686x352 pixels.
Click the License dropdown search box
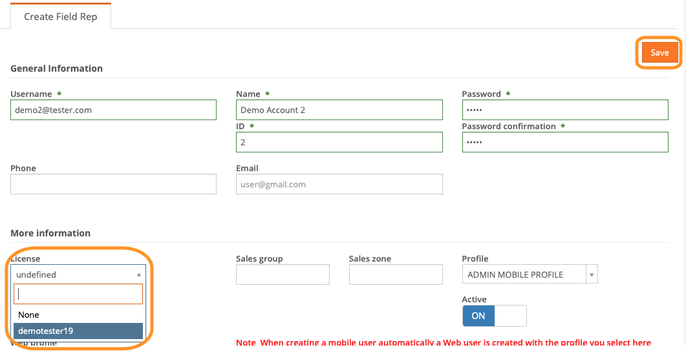click(x=78, y=294)
